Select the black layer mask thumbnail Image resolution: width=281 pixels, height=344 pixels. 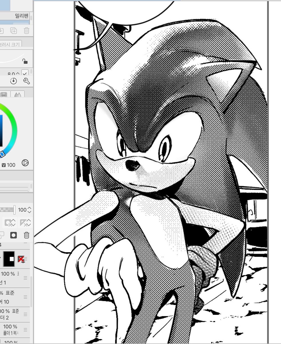(9, 259)
